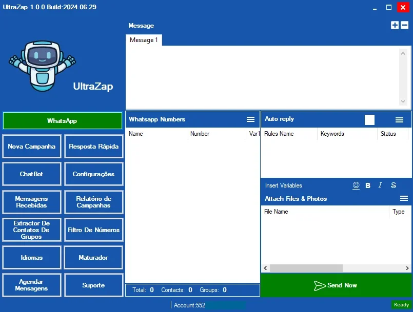The image size is (413, 312).
Task: Open Extractor De Contatos De Grupos
Action: (32, 230)
